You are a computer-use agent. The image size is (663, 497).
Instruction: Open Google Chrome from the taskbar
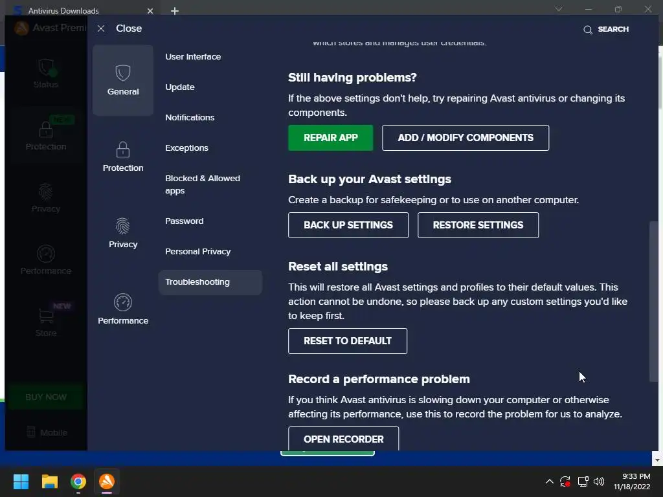(x=78, y=481)
